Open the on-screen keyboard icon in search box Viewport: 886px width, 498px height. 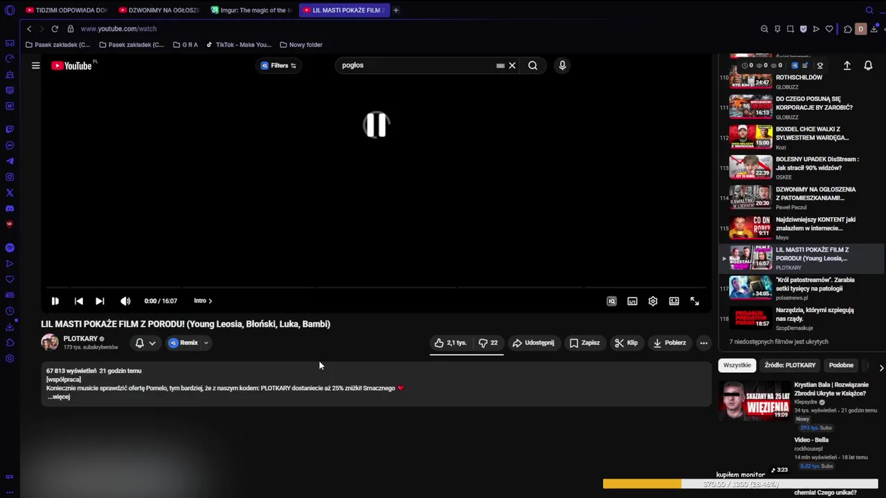(x=500, y=66)
